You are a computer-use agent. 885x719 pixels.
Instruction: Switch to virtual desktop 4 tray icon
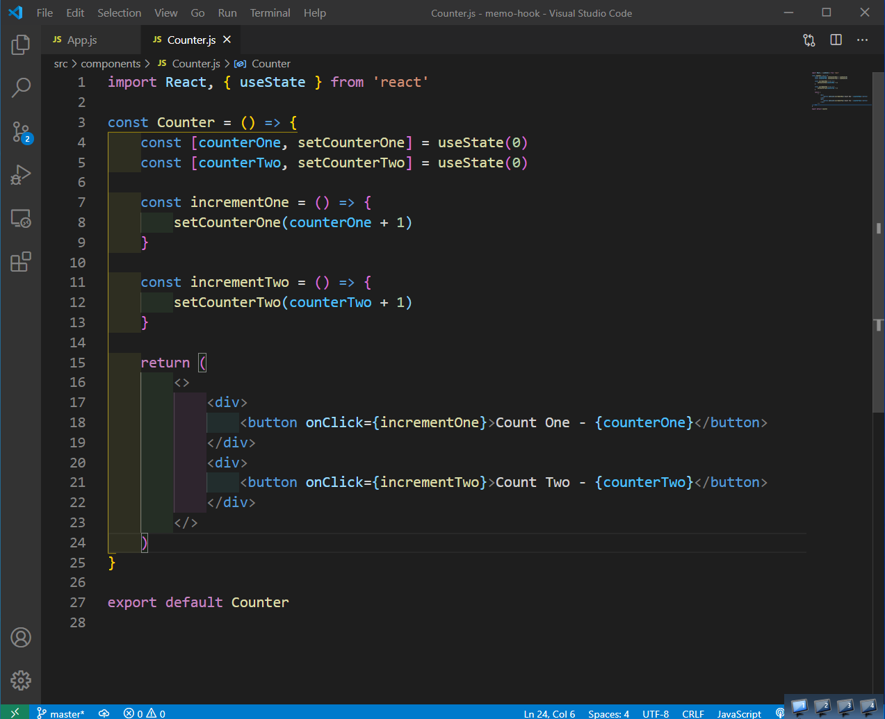868,707
